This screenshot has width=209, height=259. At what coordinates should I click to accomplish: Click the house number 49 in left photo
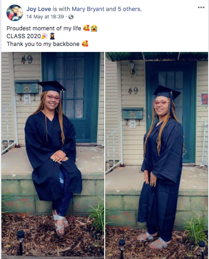pos(27,59)
